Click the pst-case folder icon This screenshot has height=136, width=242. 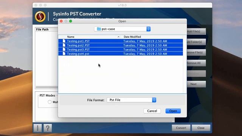(99, 29)
